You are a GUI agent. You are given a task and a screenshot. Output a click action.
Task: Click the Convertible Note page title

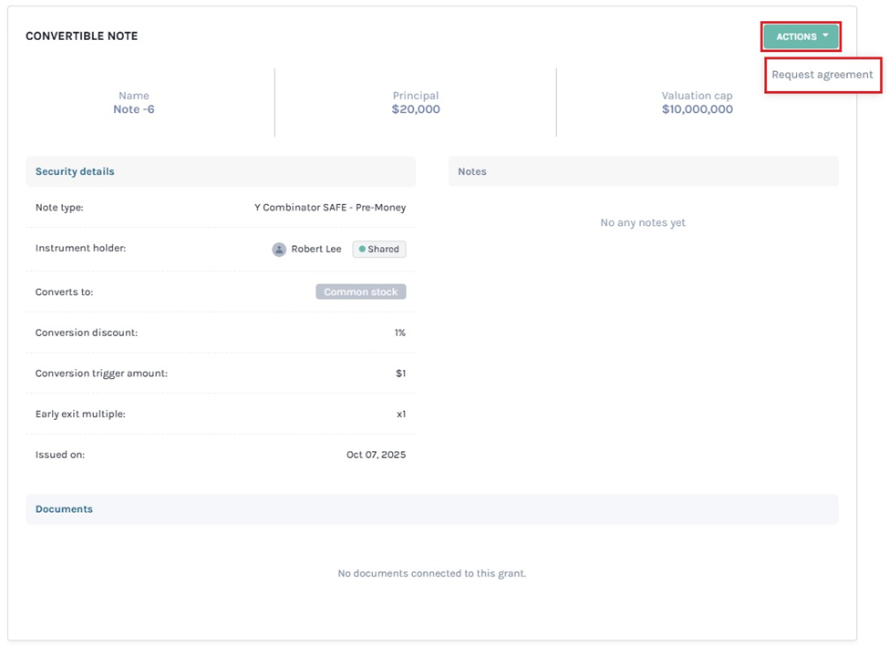81,36
